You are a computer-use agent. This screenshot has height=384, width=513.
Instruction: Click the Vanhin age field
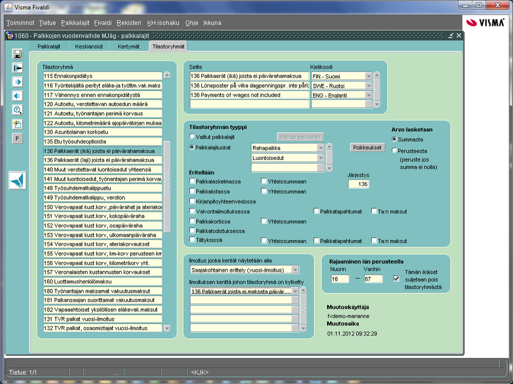pos(373,278)
